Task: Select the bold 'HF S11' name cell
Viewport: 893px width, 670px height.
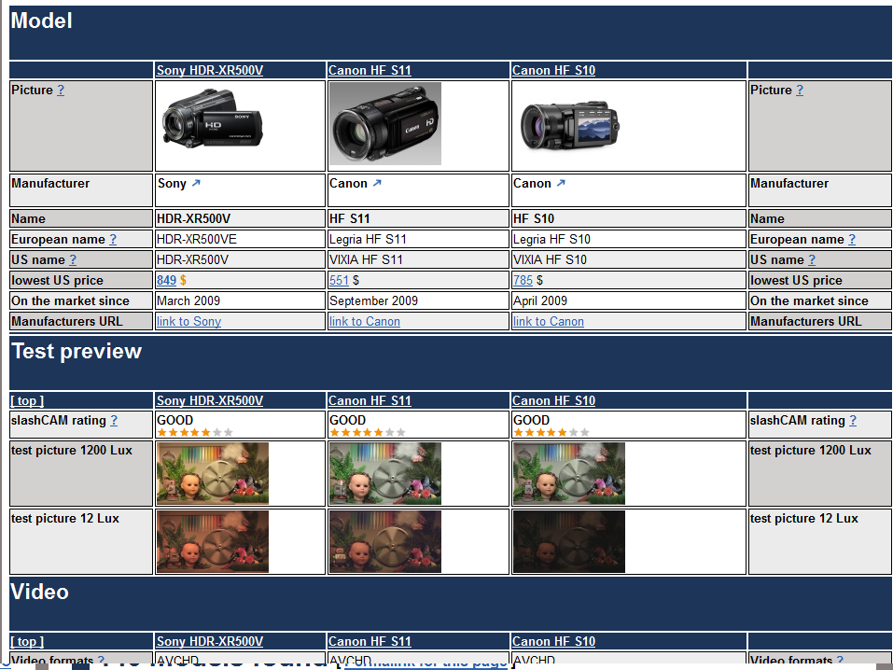Action: point(418,218)
